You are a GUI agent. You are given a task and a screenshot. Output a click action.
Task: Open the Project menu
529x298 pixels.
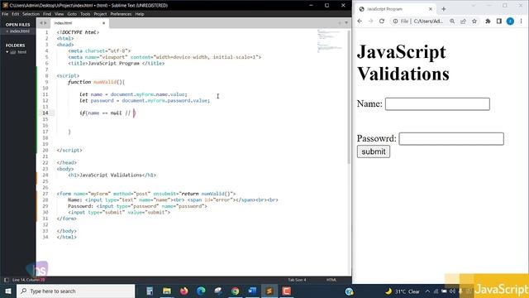[x=100, y=14]
